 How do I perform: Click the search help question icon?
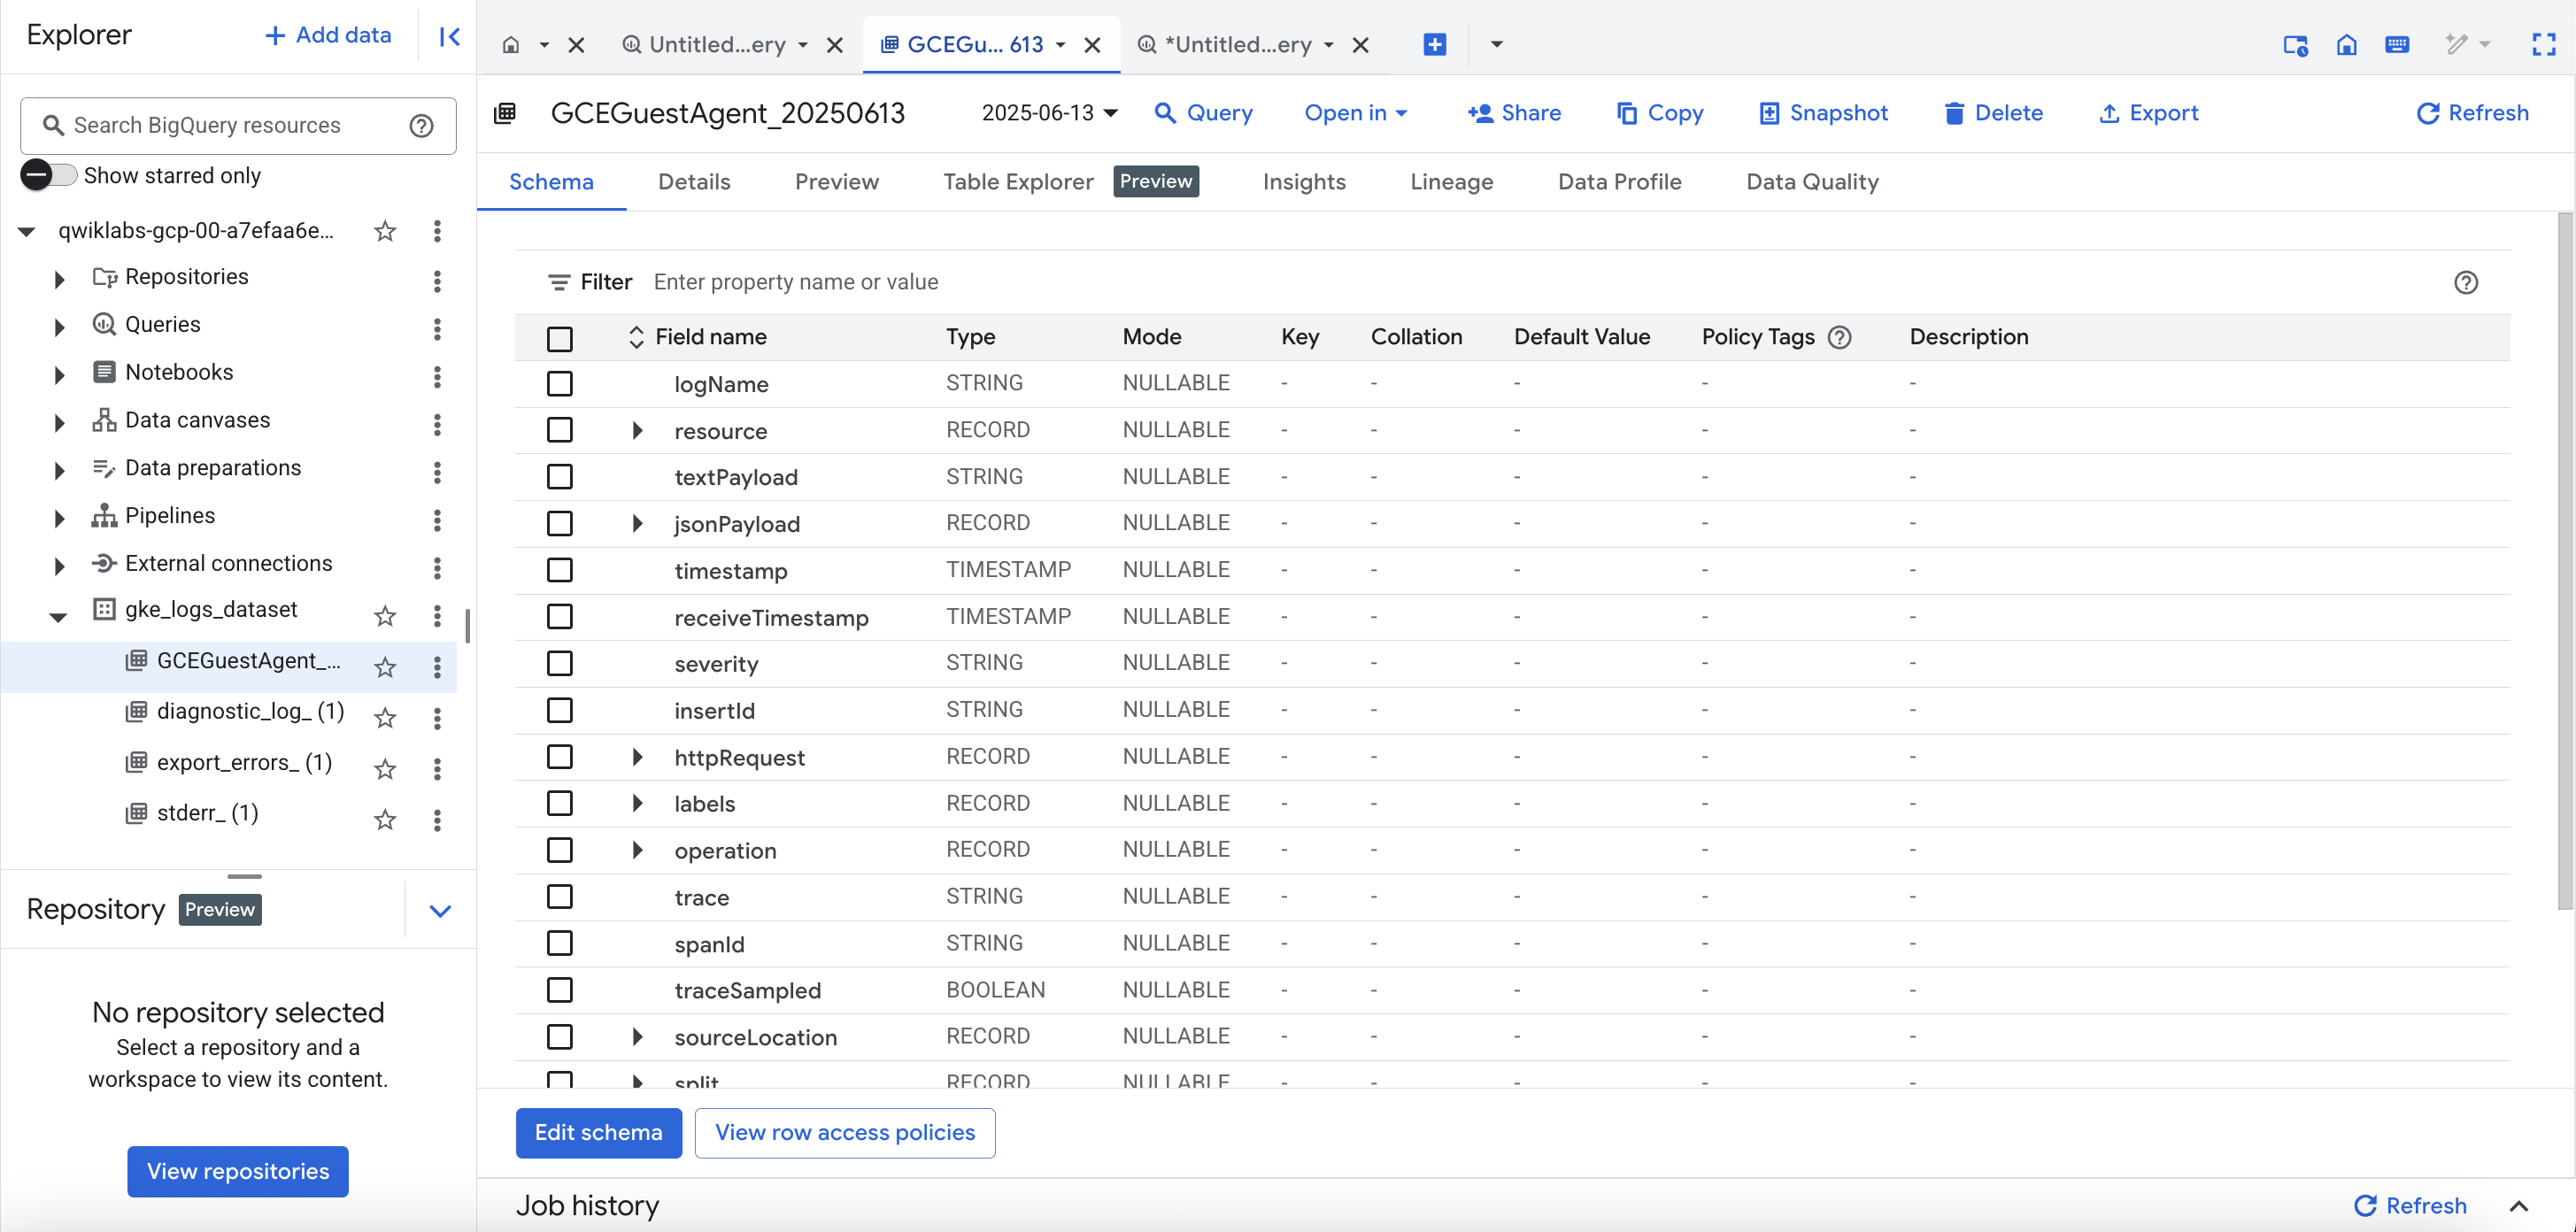[422, 126]
